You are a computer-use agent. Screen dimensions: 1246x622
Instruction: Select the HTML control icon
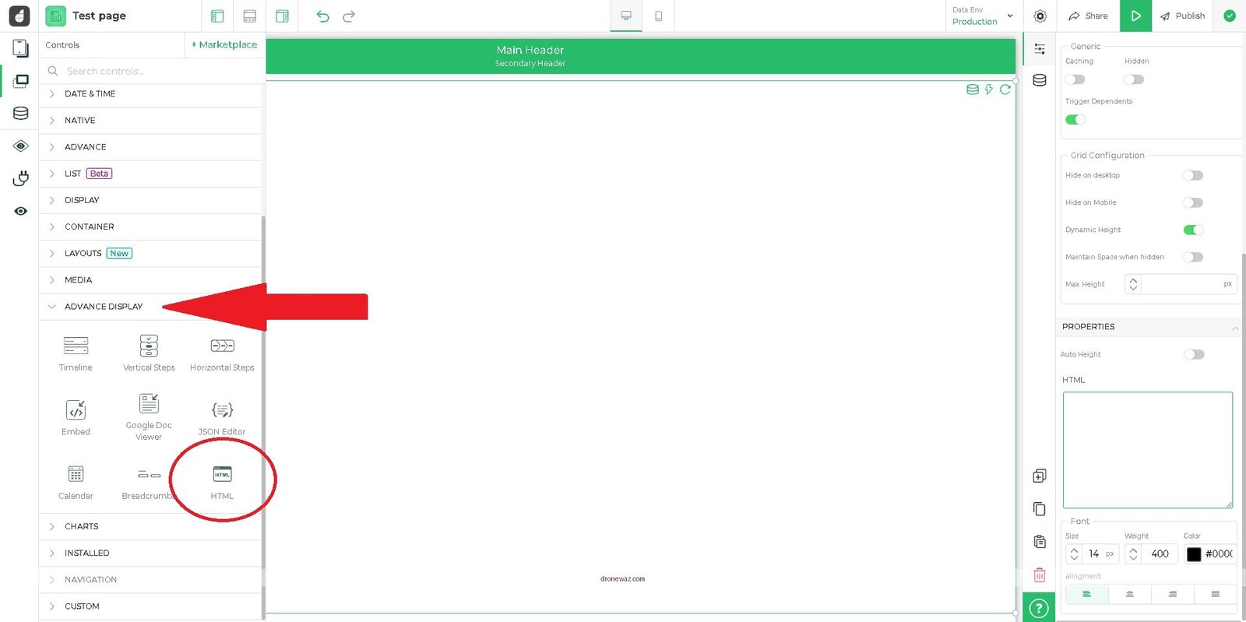tap(222, 475)
